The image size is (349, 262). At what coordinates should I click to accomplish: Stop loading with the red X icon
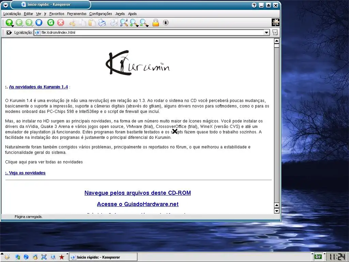point(61,22)
